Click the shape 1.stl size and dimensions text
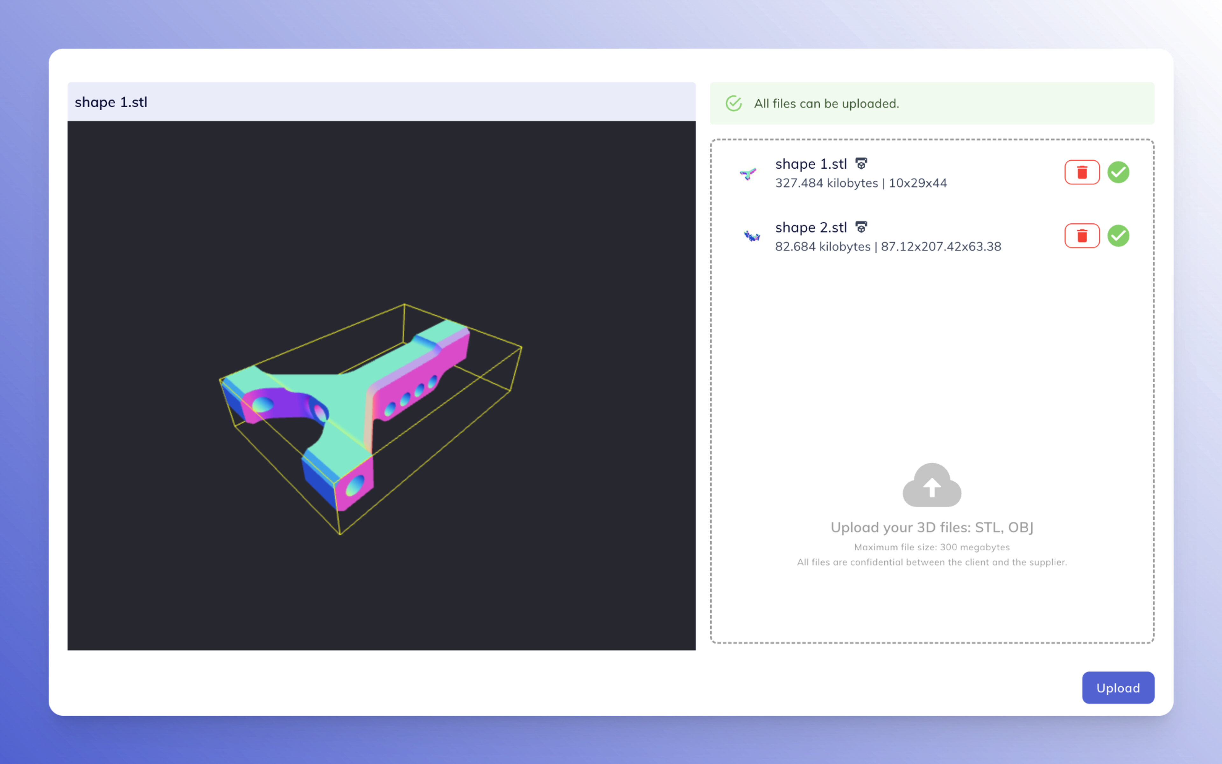 click(x=860, y=183)
